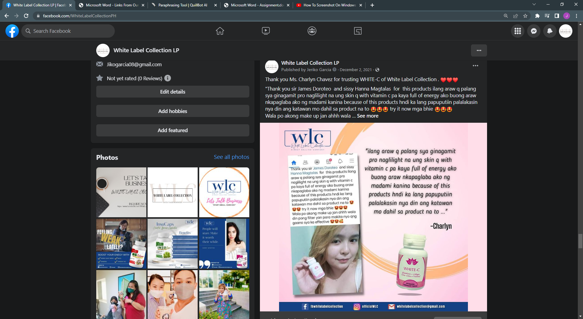The width and height of the screenshot is (583, 319).
Task: Open Messenger from the top bar
Action: coord(534,31)
